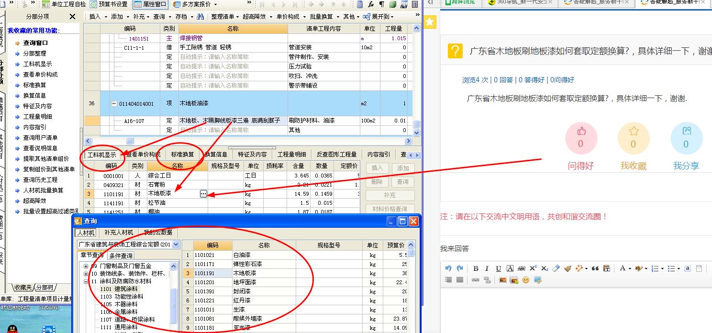712x333 pixels.
Task: Click 收藏夹 bottom tab
Action: (22, 288)
